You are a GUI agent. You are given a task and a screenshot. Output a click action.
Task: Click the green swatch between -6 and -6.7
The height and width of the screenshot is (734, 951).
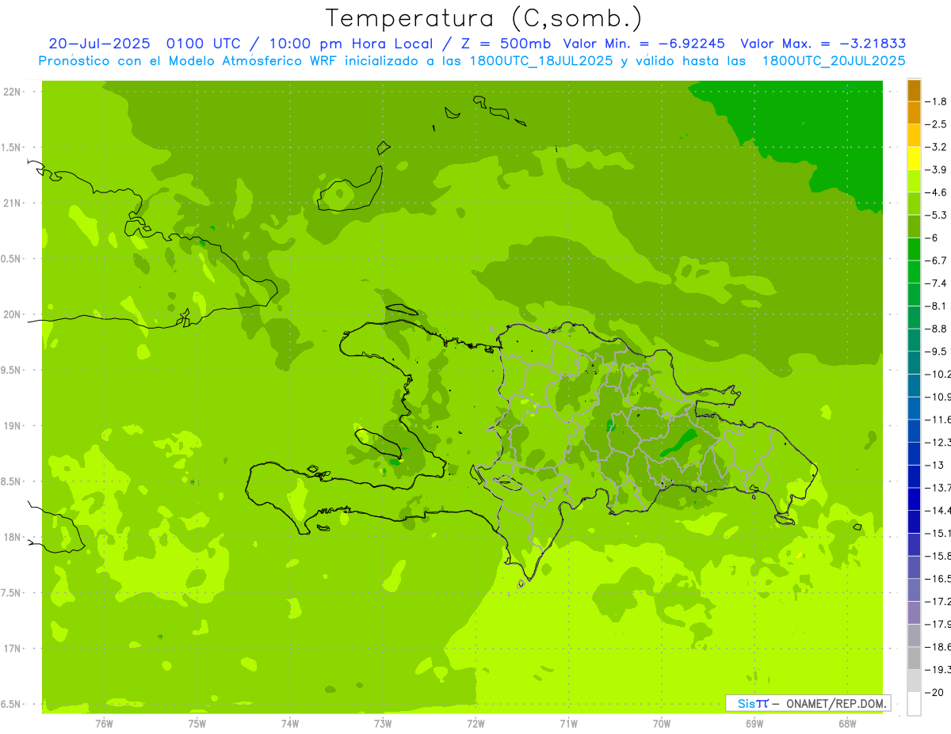click(914, 249)
